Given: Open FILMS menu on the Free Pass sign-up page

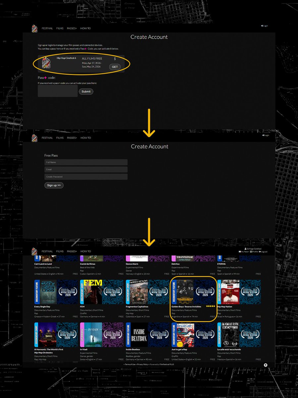Looking at the screenshot, I should click(x=60, y=138).
